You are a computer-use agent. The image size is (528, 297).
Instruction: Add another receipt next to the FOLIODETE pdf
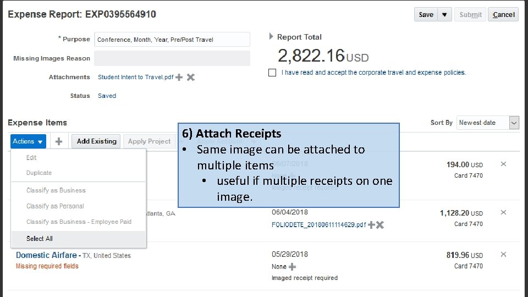tap(371, 225)
